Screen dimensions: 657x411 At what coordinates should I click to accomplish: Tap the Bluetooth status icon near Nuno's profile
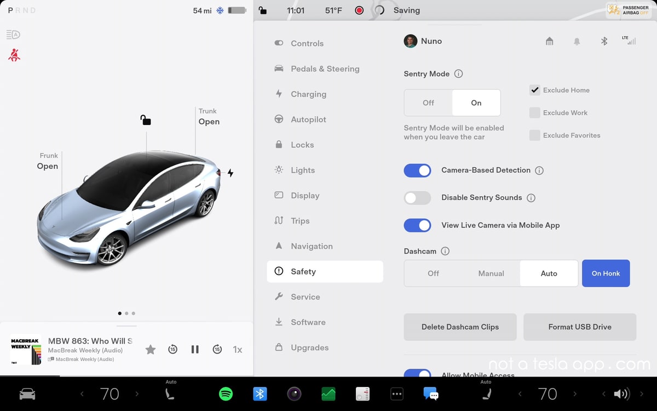604,41
